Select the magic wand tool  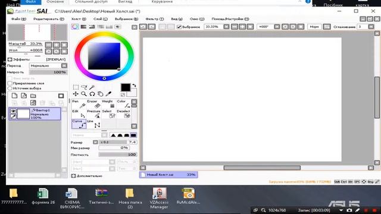click(92, 87)
